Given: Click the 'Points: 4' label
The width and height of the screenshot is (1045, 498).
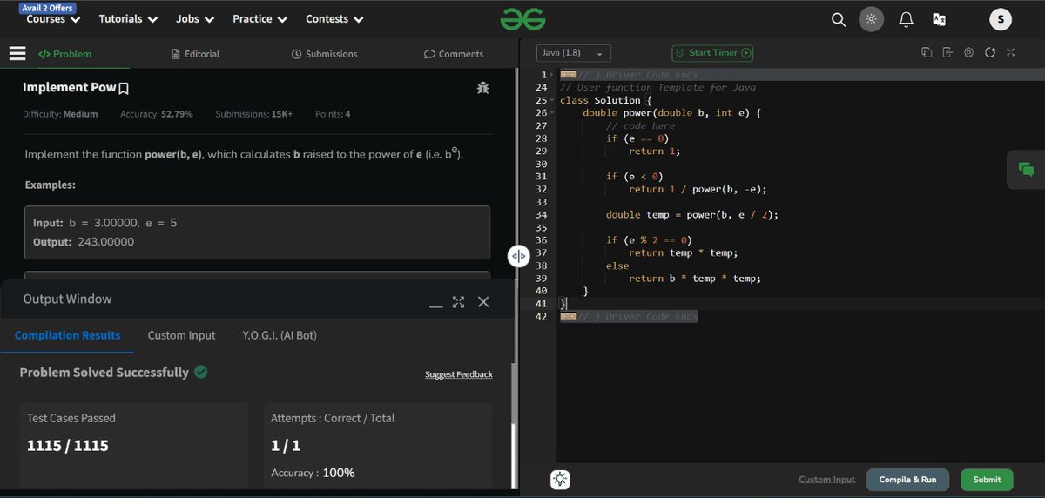Looking at the screenshot, I should coord(333,114).
